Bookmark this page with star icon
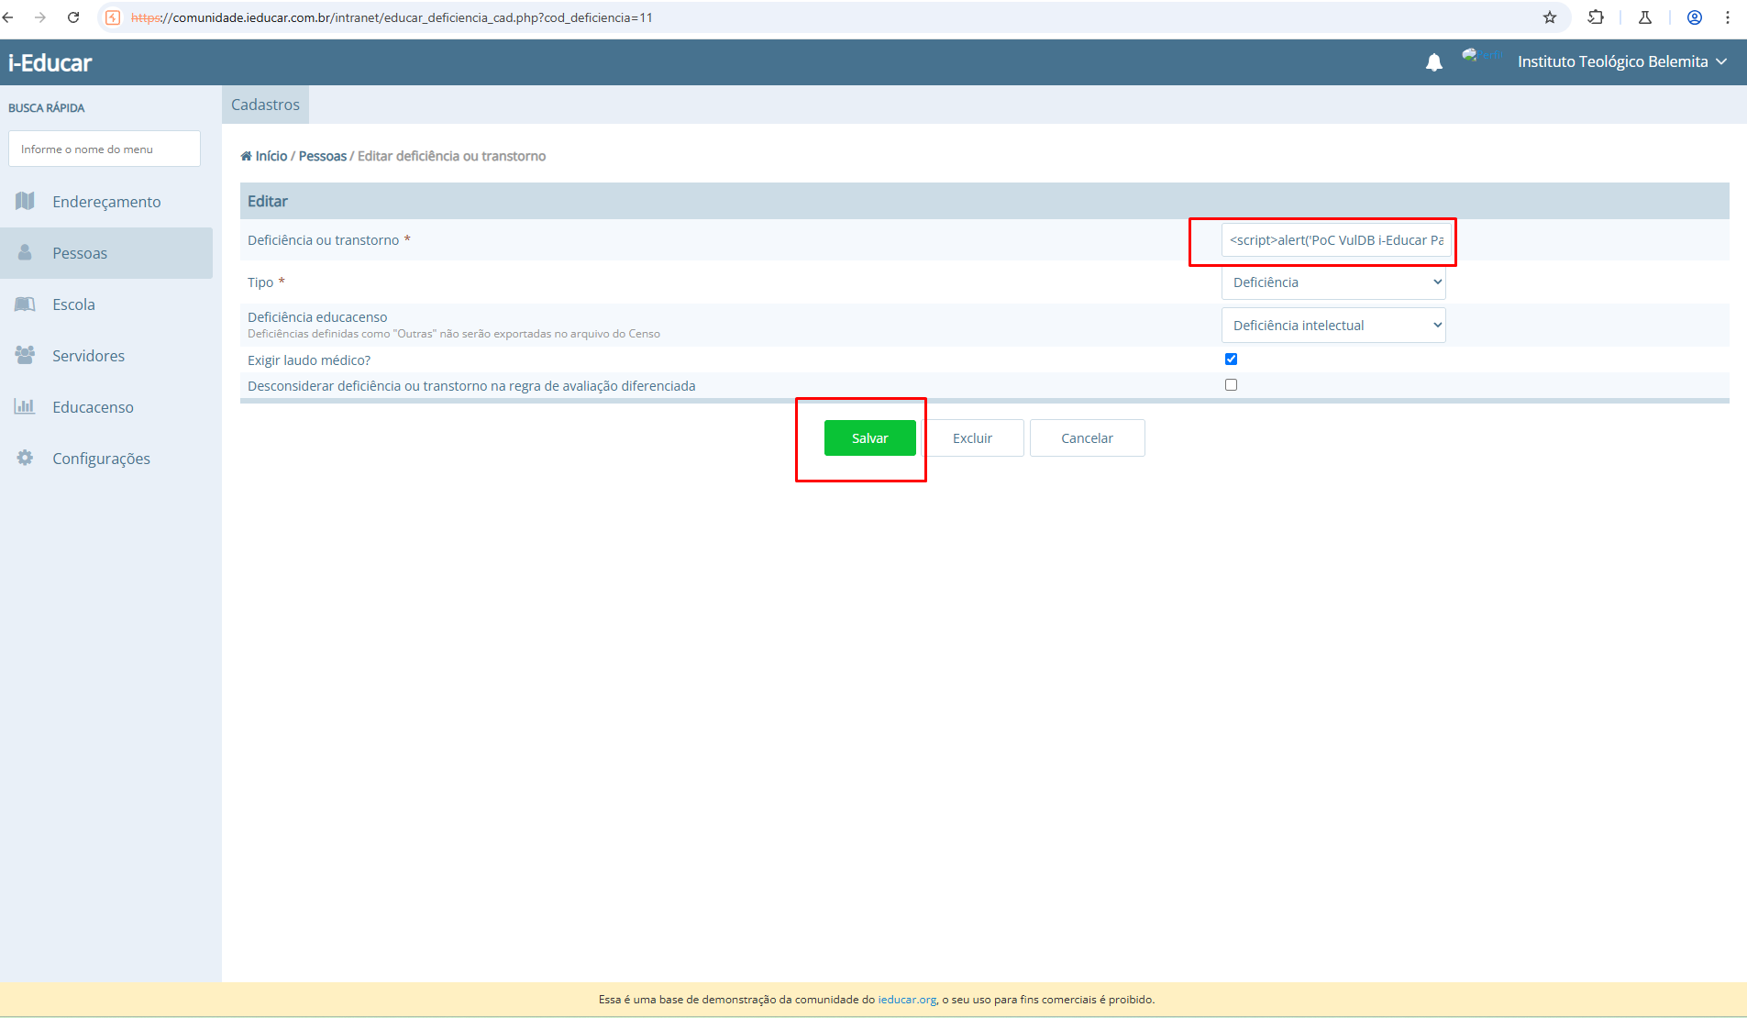Image resolution: width=1747 pixels, height=1018 pixels. point(1550,17)
